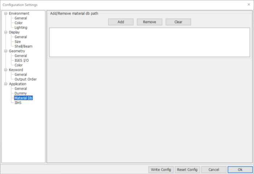254x174 pixels.
Task: Collapse the Display tree node
Action: coord(6,32)
